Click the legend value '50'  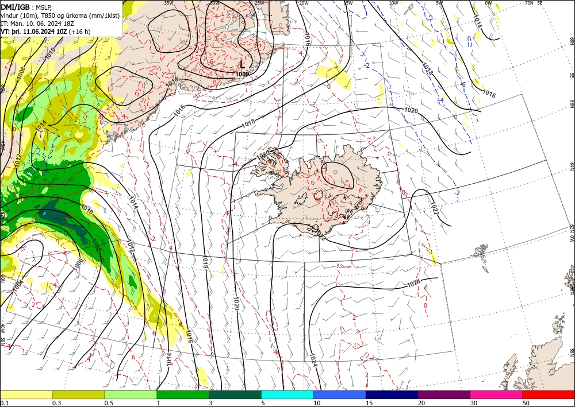coord(526,403)
